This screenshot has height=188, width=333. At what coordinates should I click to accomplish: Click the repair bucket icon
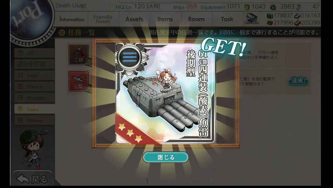tap(247, 7)
